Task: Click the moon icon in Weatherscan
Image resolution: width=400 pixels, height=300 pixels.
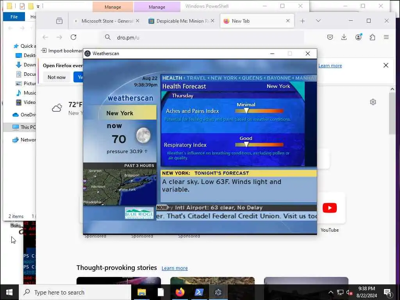Action: pyautogui.click(x=143, y=136)
